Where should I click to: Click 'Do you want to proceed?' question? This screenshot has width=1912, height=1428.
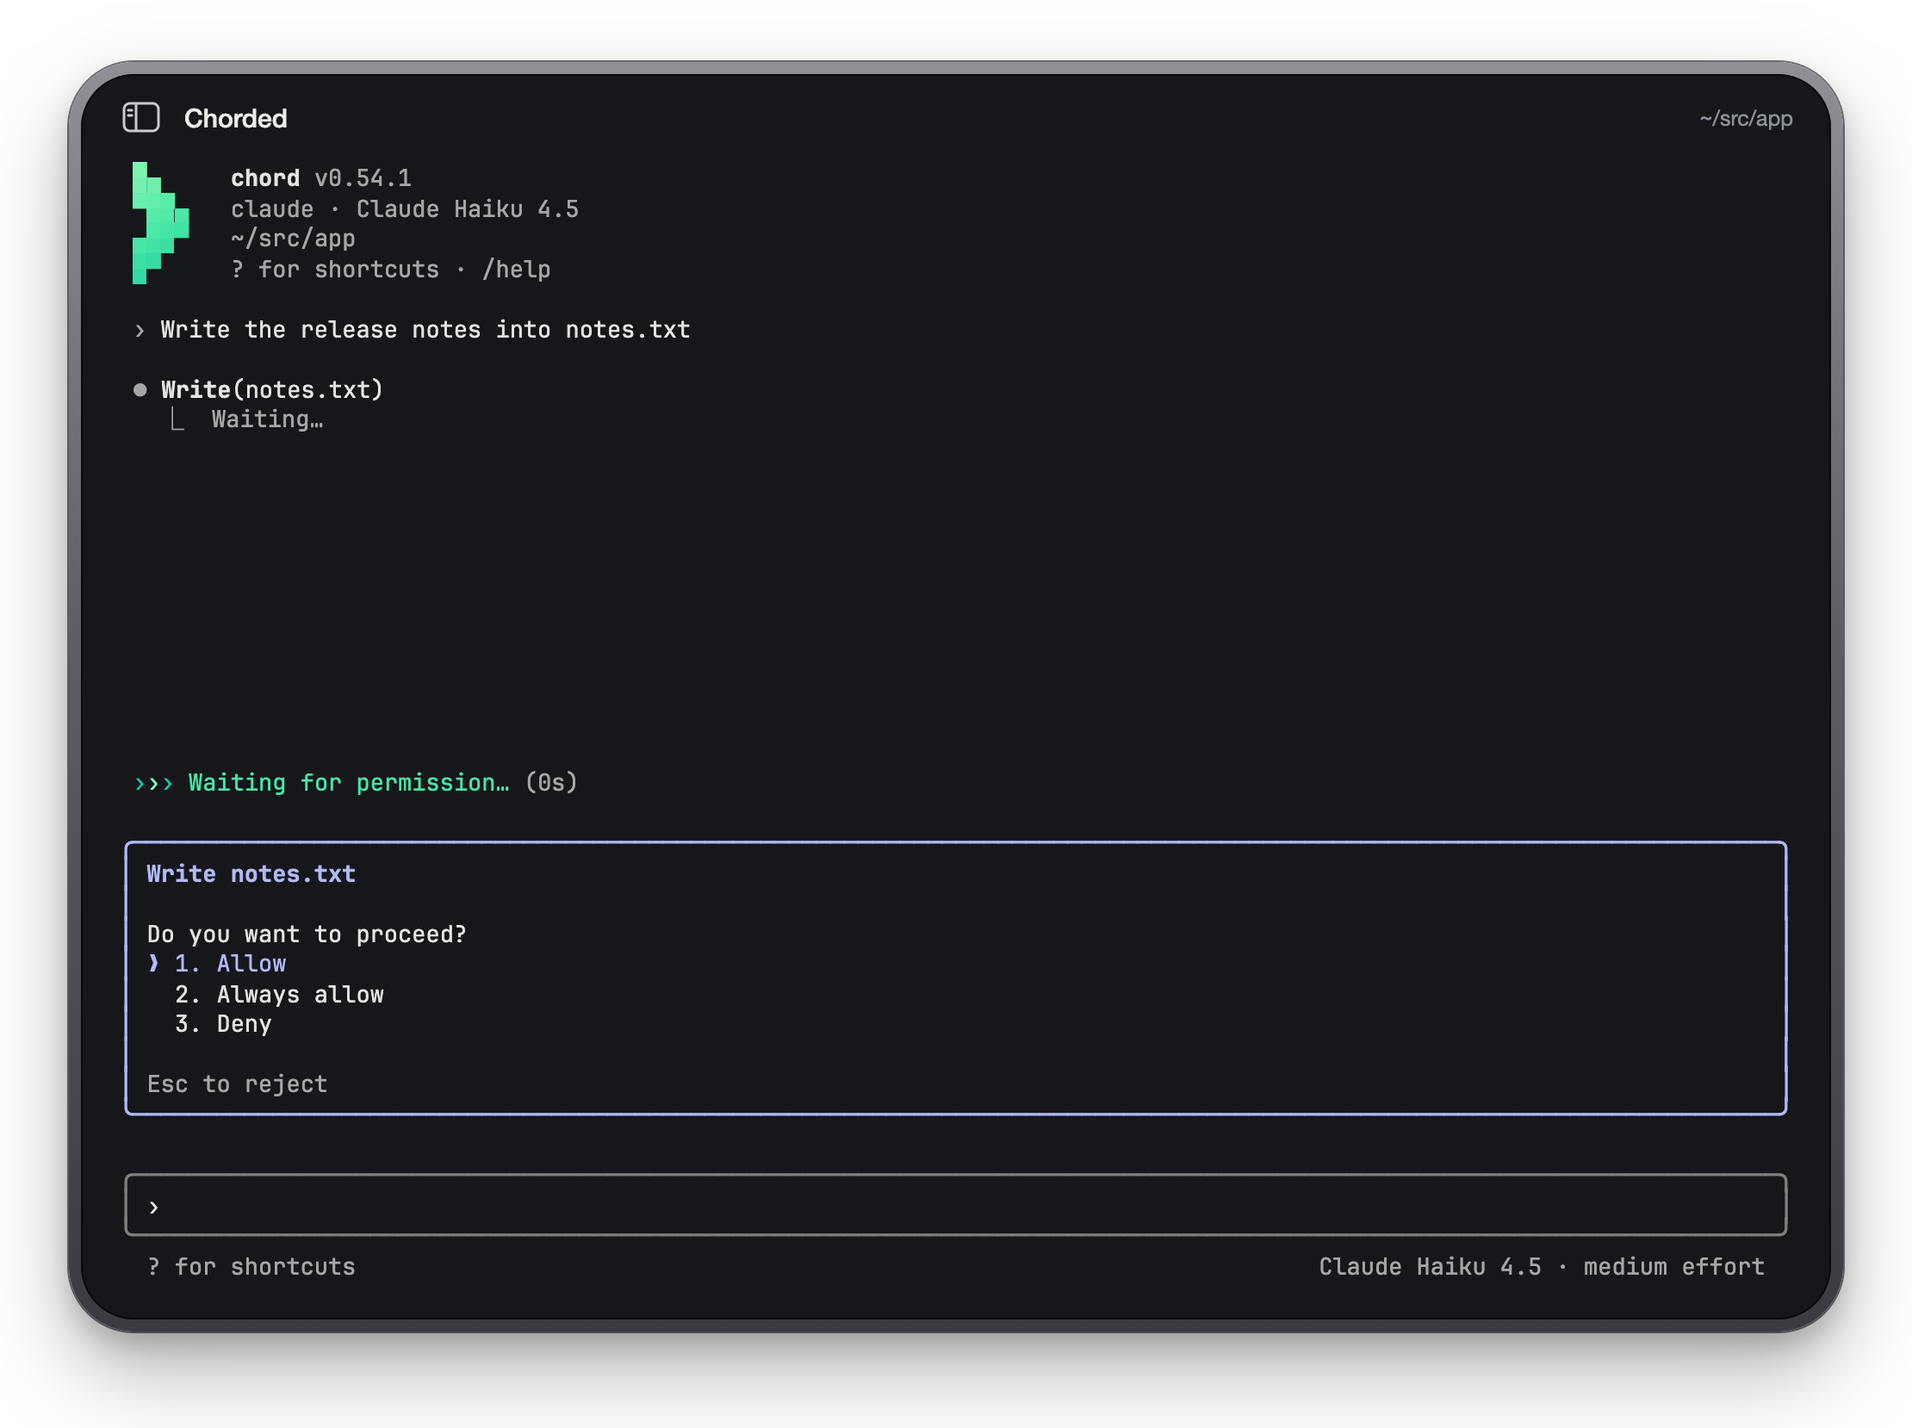(307, 934)
